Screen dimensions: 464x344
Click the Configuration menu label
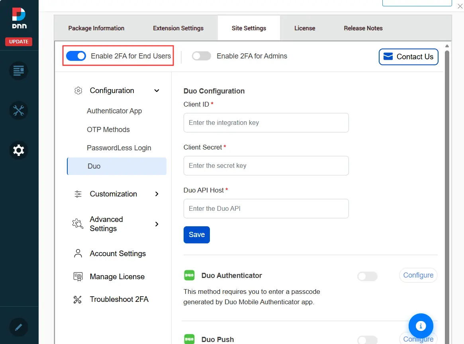(112, 90)
